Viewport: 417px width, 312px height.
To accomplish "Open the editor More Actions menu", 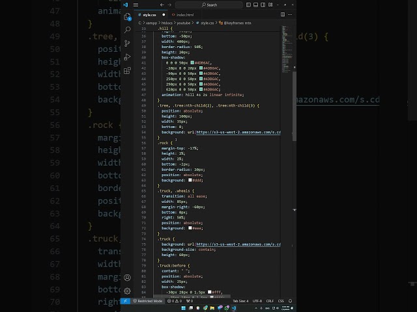I will coord(290,14).
